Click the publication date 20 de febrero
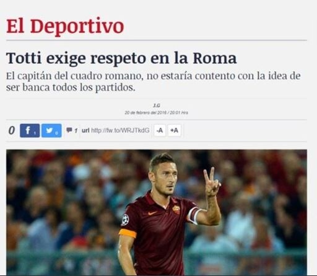317x276 pixels. [x=156, y=113]
